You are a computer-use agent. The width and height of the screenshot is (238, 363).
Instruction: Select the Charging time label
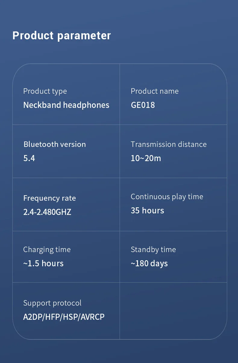47,250
